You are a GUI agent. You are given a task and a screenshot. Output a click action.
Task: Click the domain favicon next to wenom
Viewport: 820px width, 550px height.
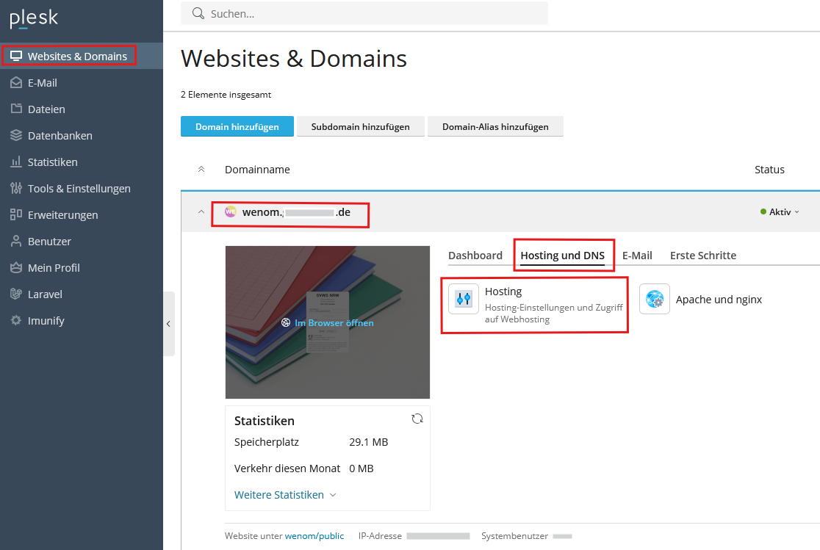click(231, 212)
